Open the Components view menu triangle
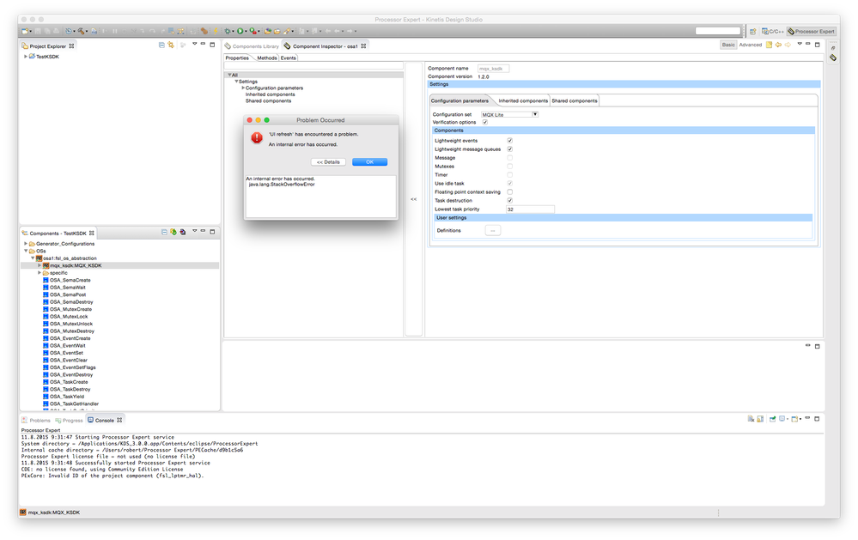Viewport: 858px width, 540px height. (194, 231)
